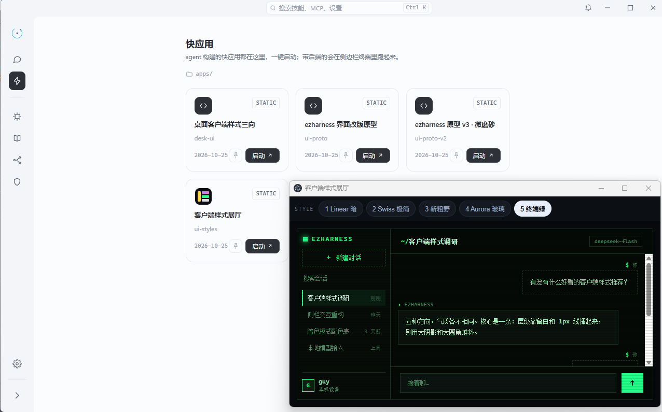Click the 客户端样式展厅 card title

coord(218,215)
